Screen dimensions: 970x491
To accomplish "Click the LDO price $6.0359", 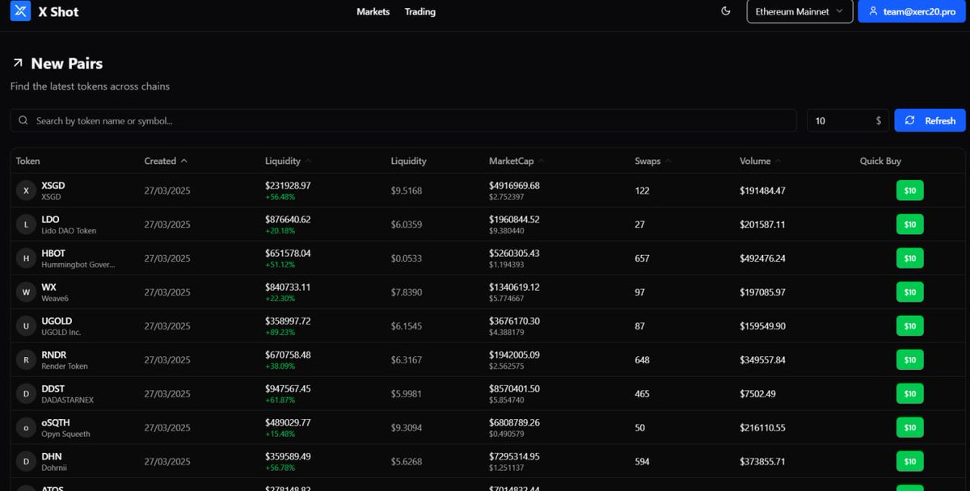I will click(407, 225).
